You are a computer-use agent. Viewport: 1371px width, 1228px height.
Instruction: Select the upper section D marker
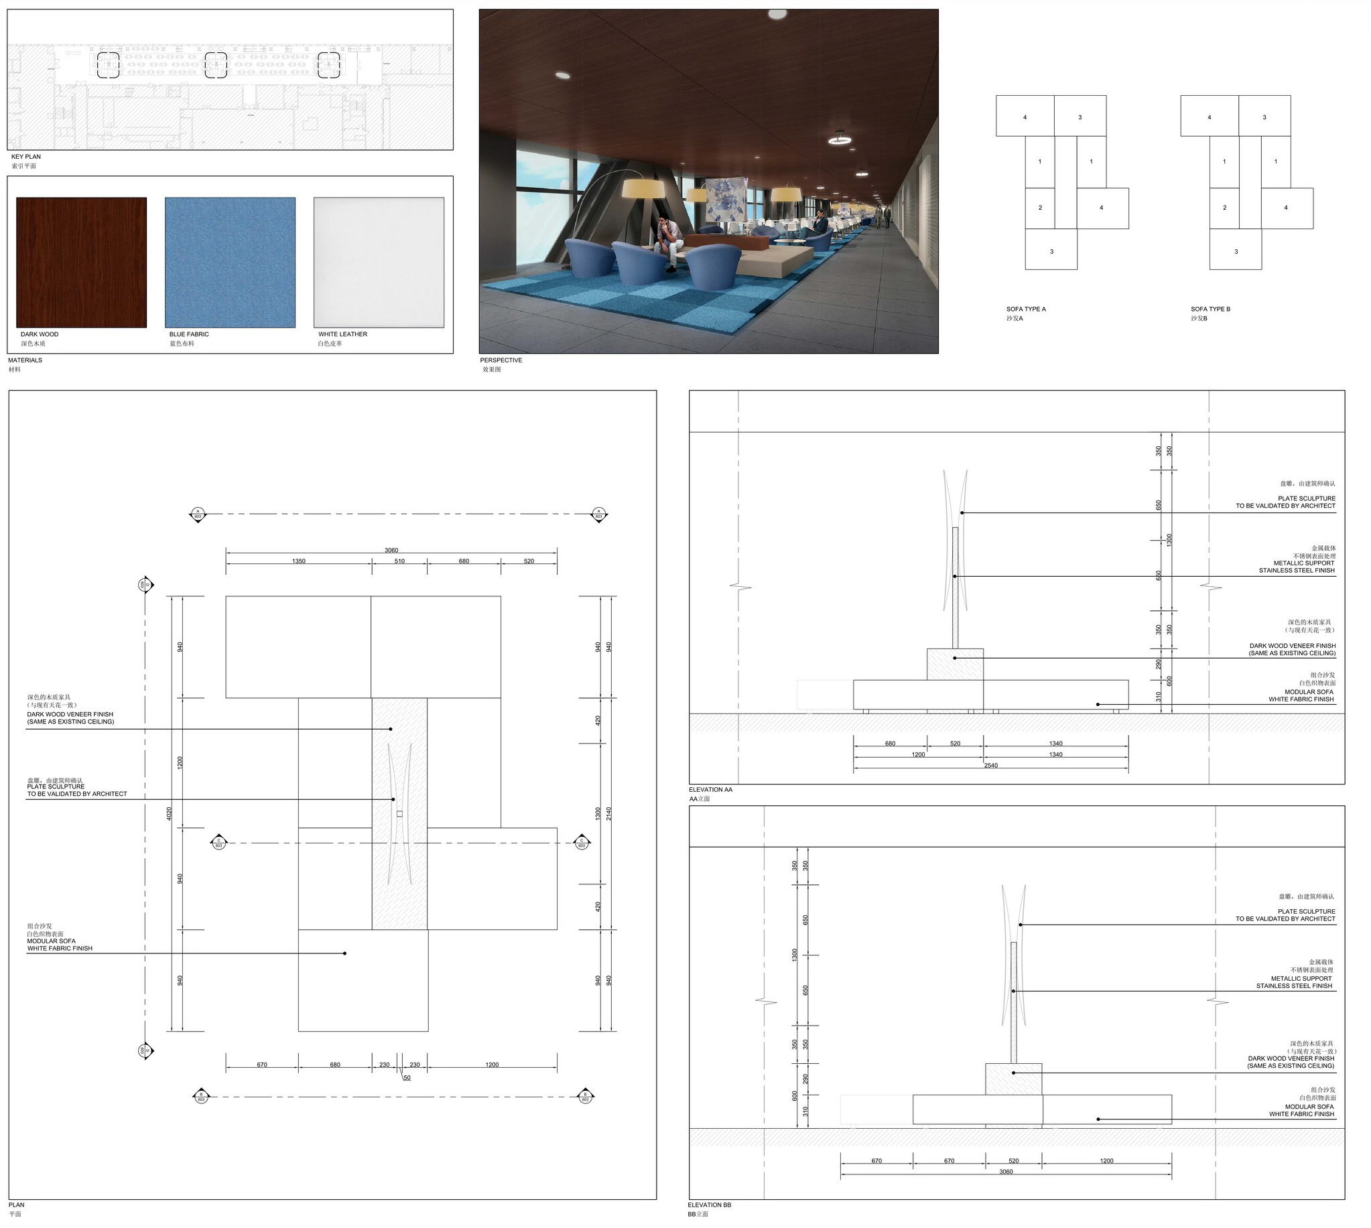click(145, 584)
